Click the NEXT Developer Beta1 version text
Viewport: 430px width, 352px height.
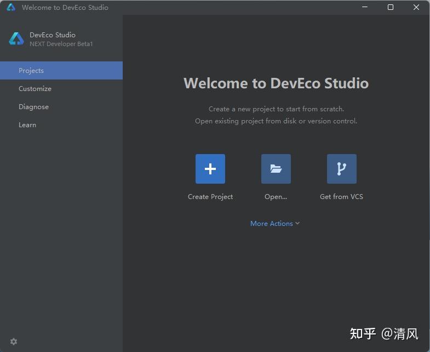[x=61, y=44]
